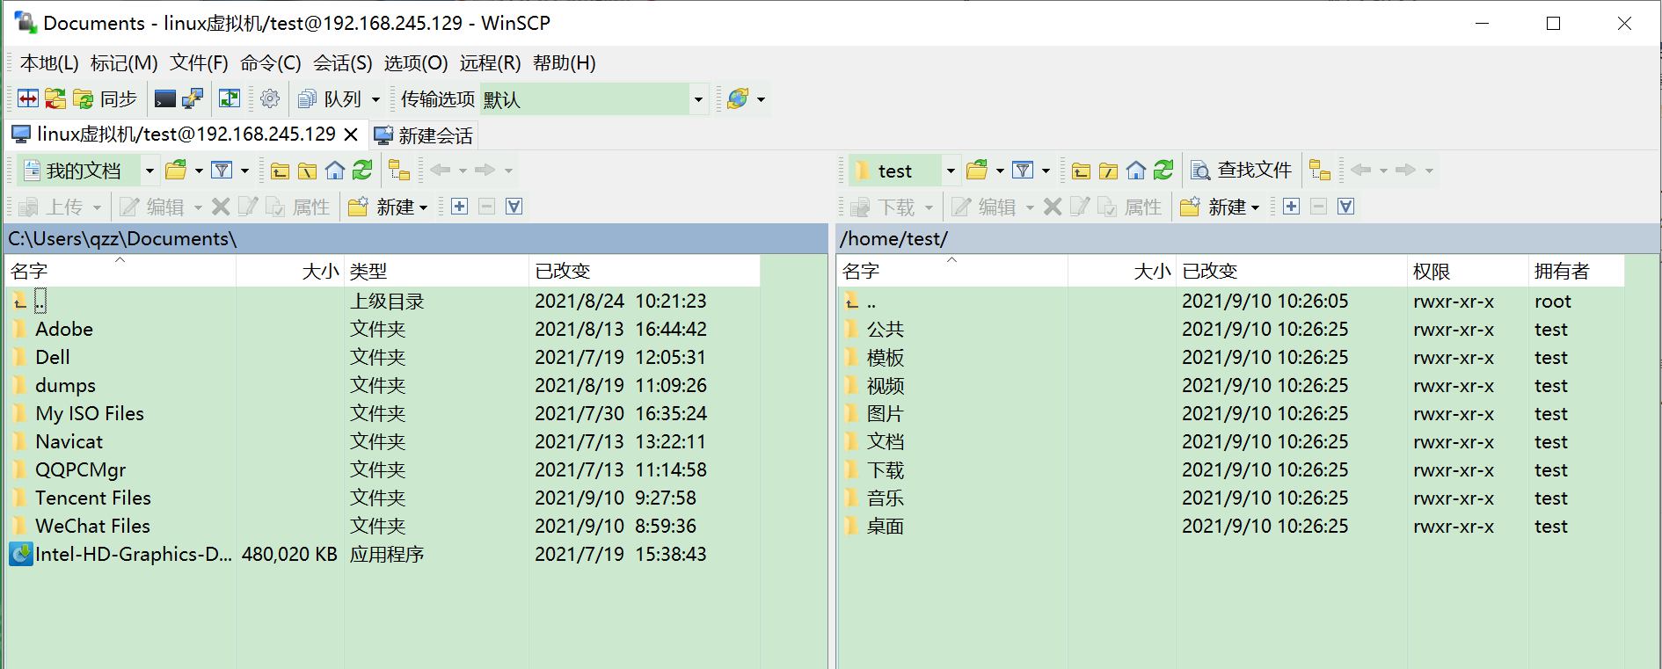Open the 新建会话 (New Session) tab
This screenshot has width=1662, height=669.
point(424,135)
